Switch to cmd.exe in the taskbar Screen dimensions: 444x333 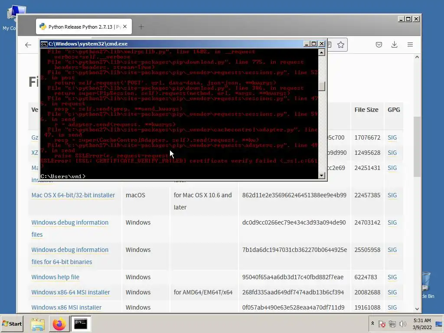[x=81, y=324]
